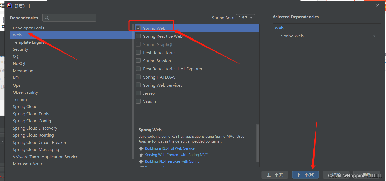386x181 pixels.
Task: Open the Building a RESTful Web Service link
Action: tap(170, 148)
